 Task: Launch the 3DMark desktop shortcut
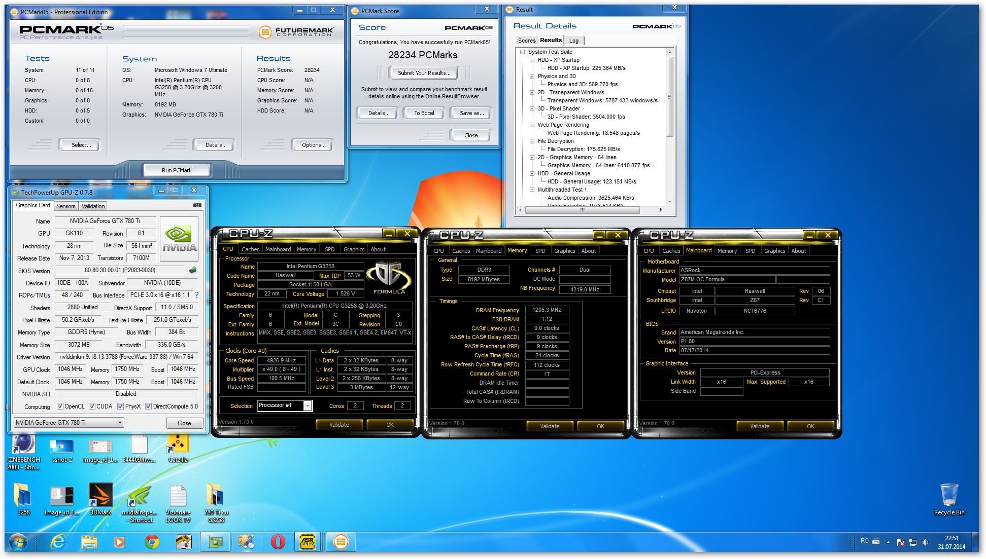point(100,499)
